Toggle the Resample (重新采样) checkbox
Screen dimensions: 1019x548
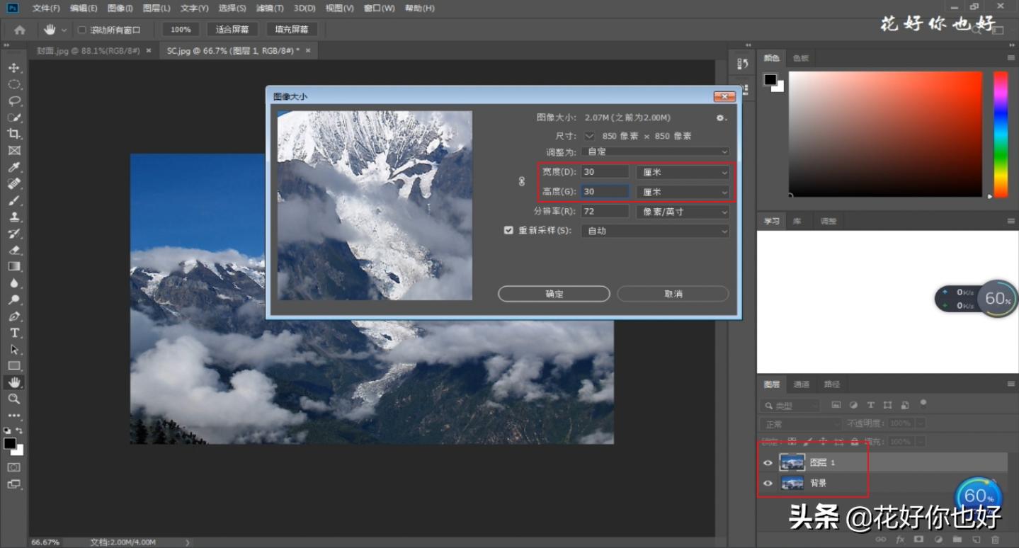[508, 230]
